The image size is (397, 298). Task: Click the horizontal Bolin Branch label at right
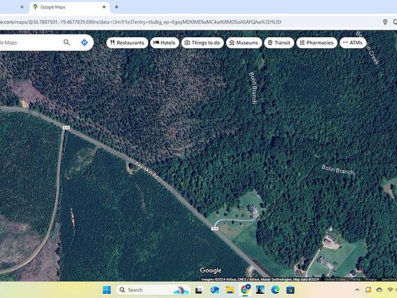(x=338, y=170)
